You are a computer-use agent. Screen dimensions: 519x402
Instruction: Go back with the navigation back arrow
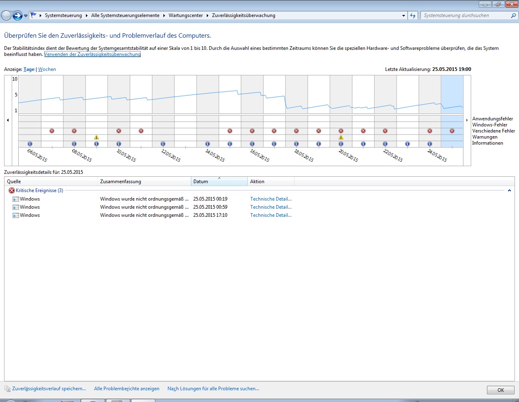click(6, 15)
